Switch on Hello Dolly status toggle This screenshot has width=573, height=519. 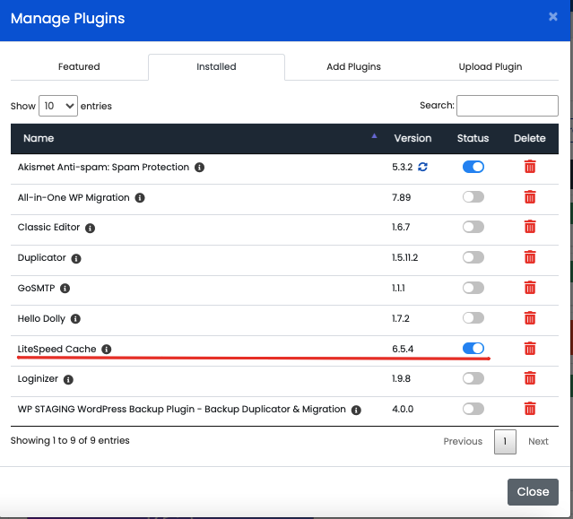point(473,317)
